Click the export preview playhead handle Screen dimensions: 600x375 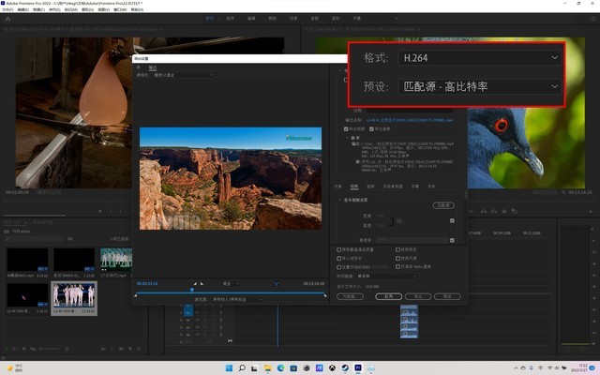tap(192, 291)
